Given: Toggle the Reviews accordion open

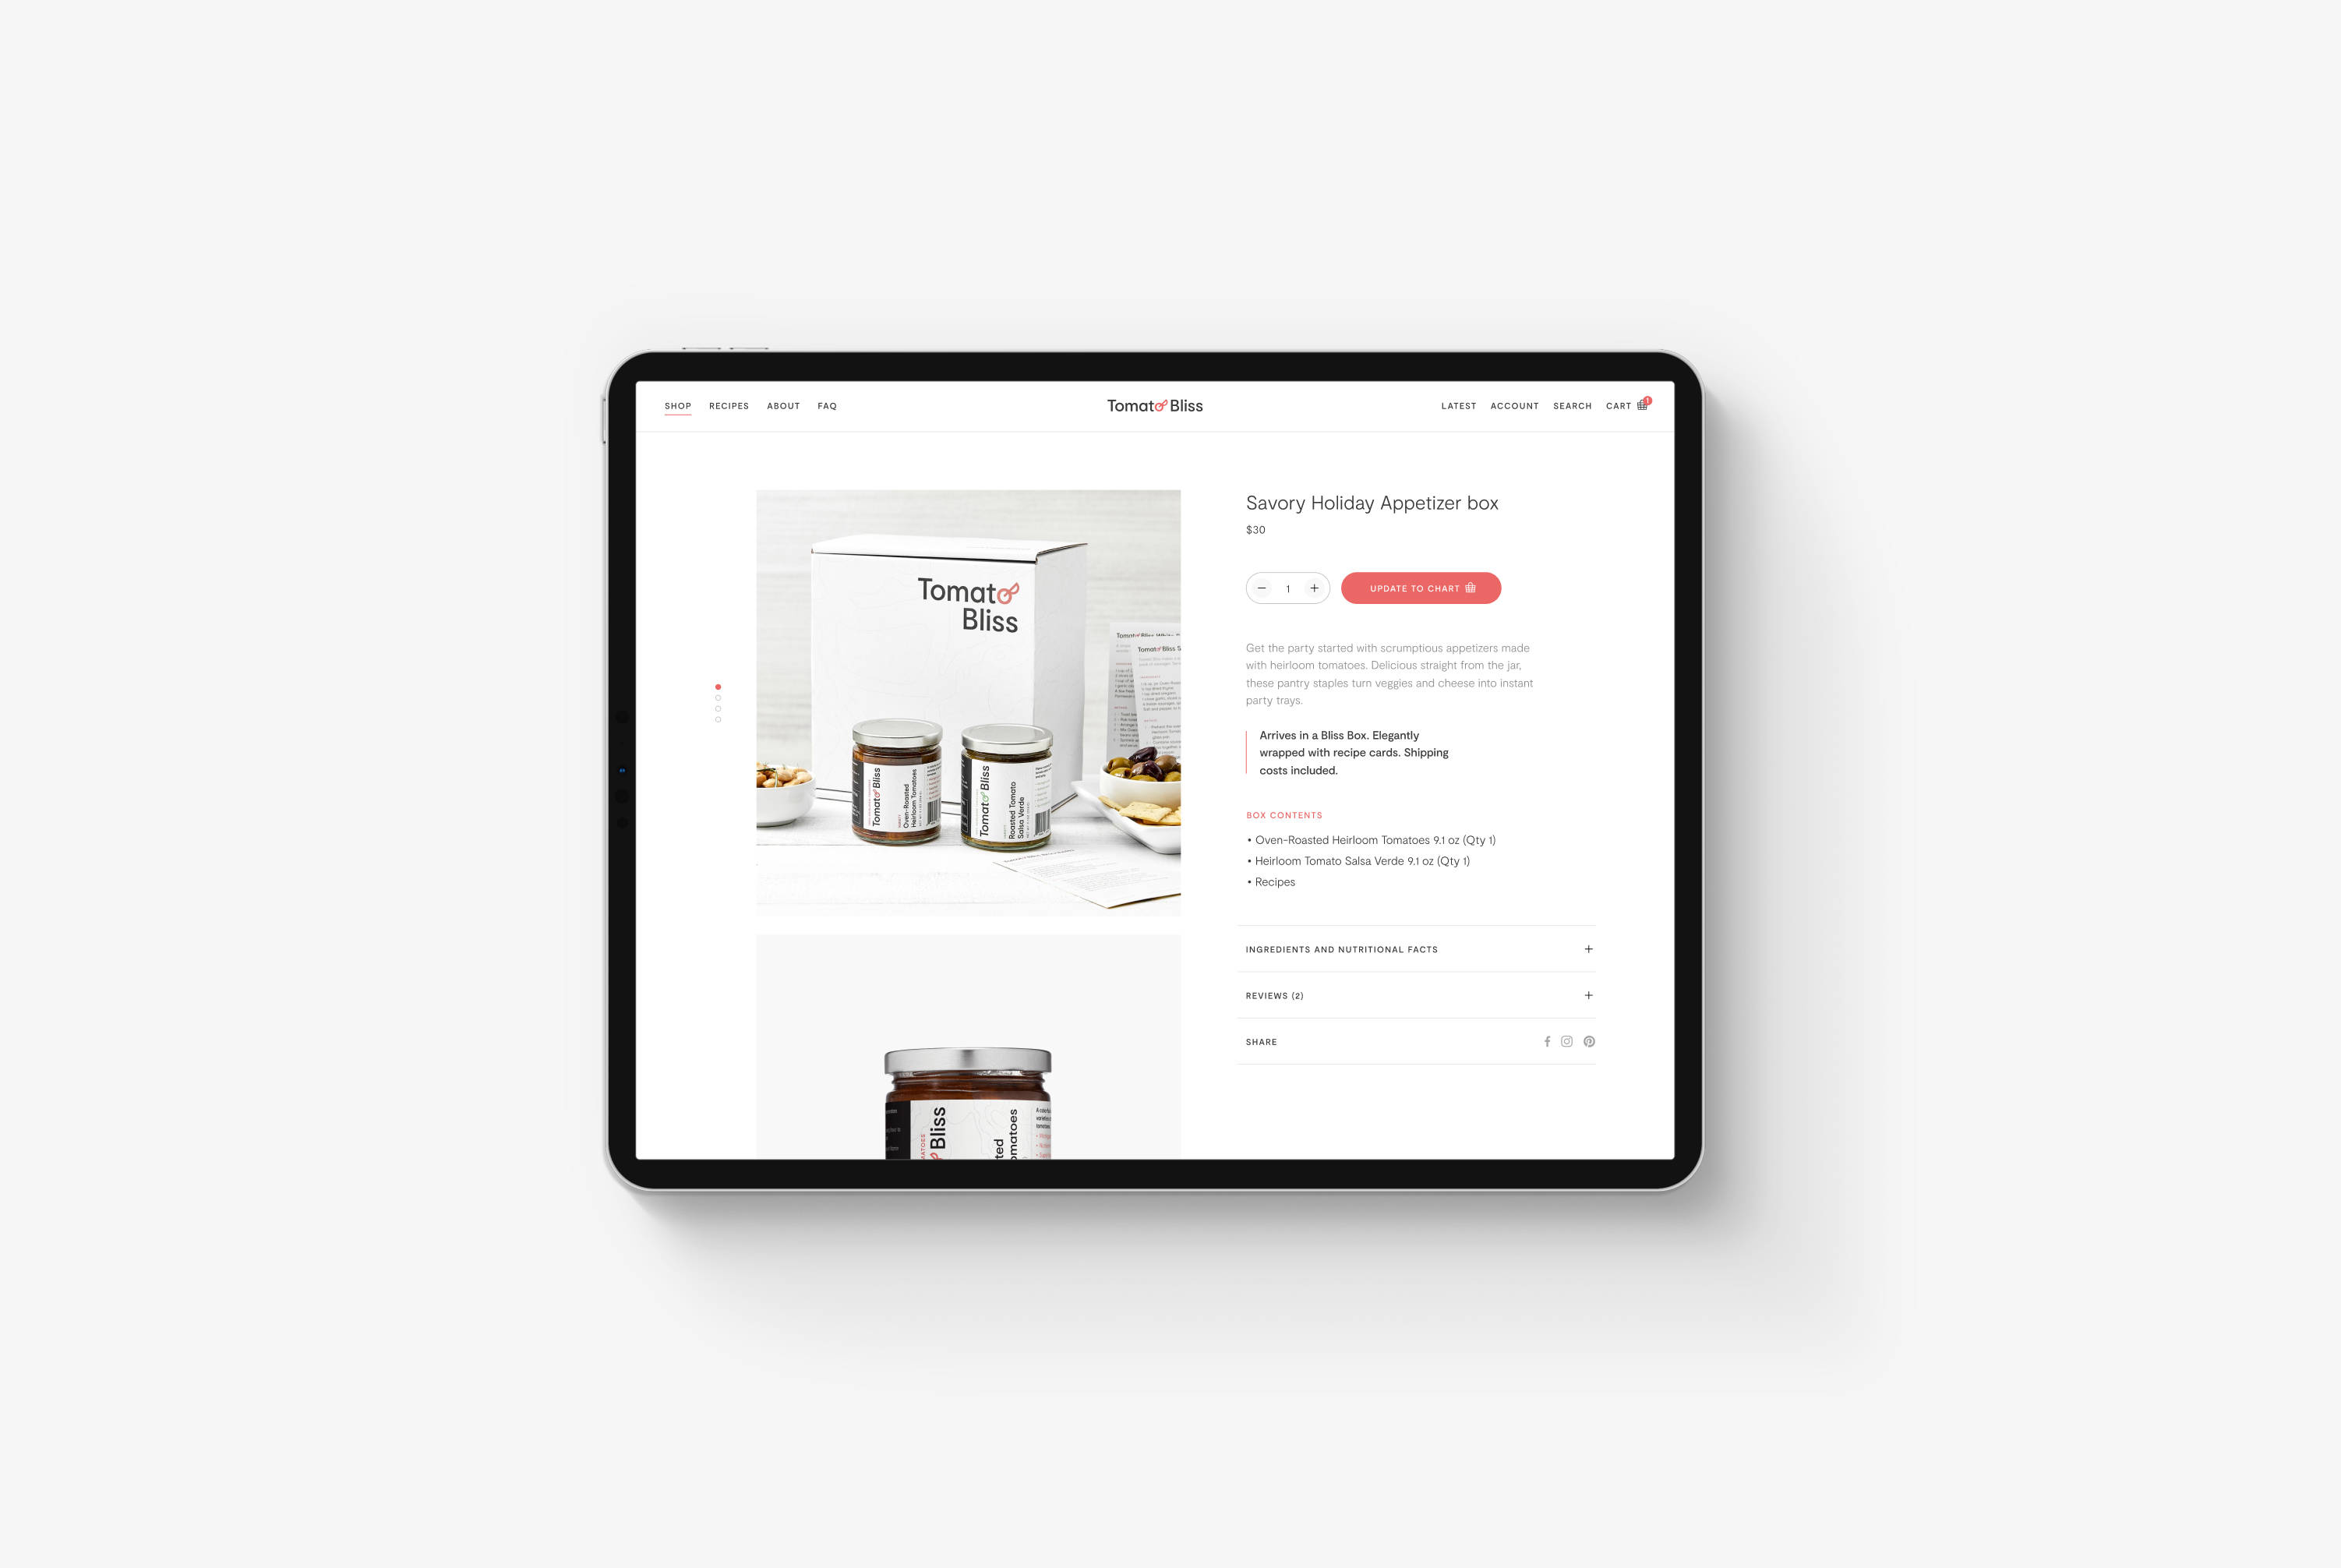Looking at the screenshot, I should (1419, 996).
